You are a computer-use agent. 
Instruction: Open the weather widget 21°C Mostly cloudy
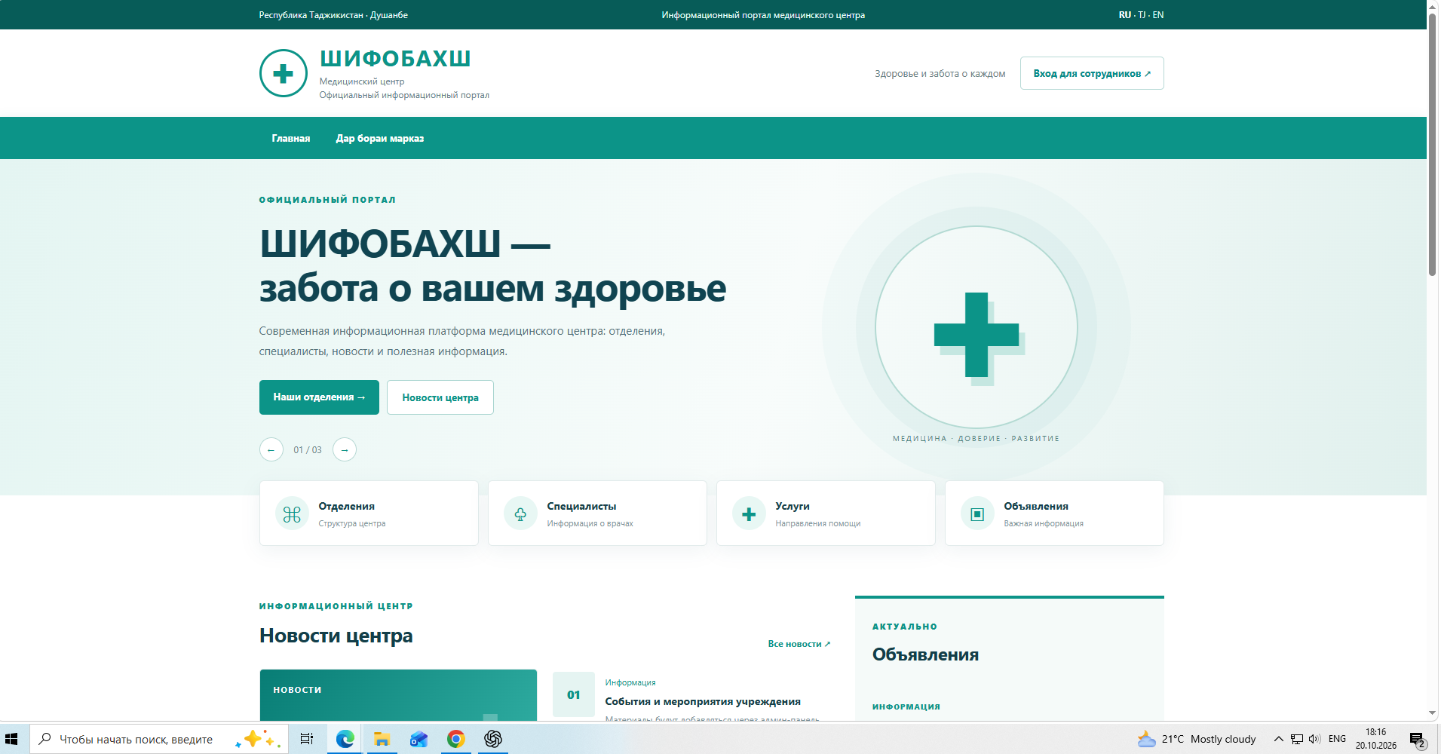pos(1197,739)
